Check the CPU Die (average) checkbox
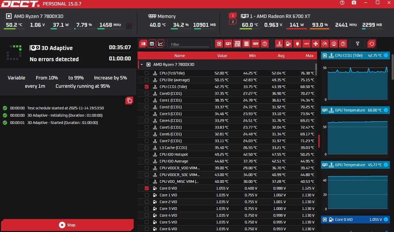 point(147,80)
